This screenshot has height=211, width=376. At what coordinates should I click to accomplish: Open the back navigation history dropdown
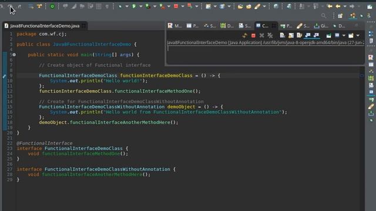(345, 6)
